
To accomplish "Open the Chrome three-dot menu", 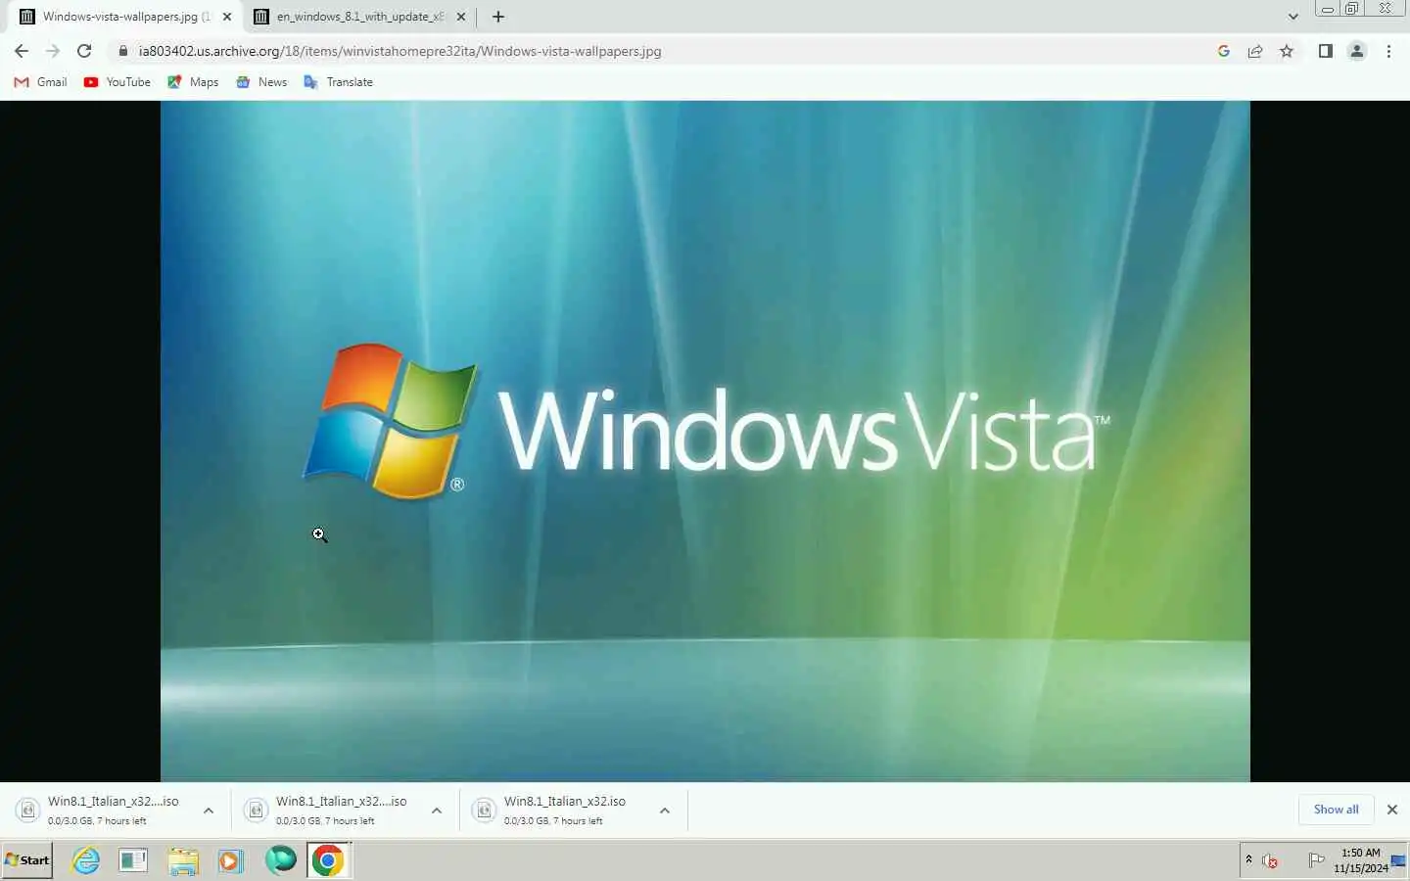I will (1388, 51).
